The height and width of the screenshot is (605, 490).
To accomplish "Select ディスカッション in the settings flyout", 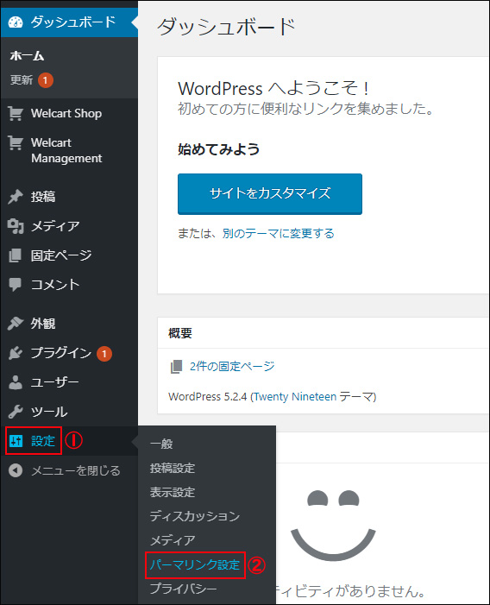I will [195, 516].
